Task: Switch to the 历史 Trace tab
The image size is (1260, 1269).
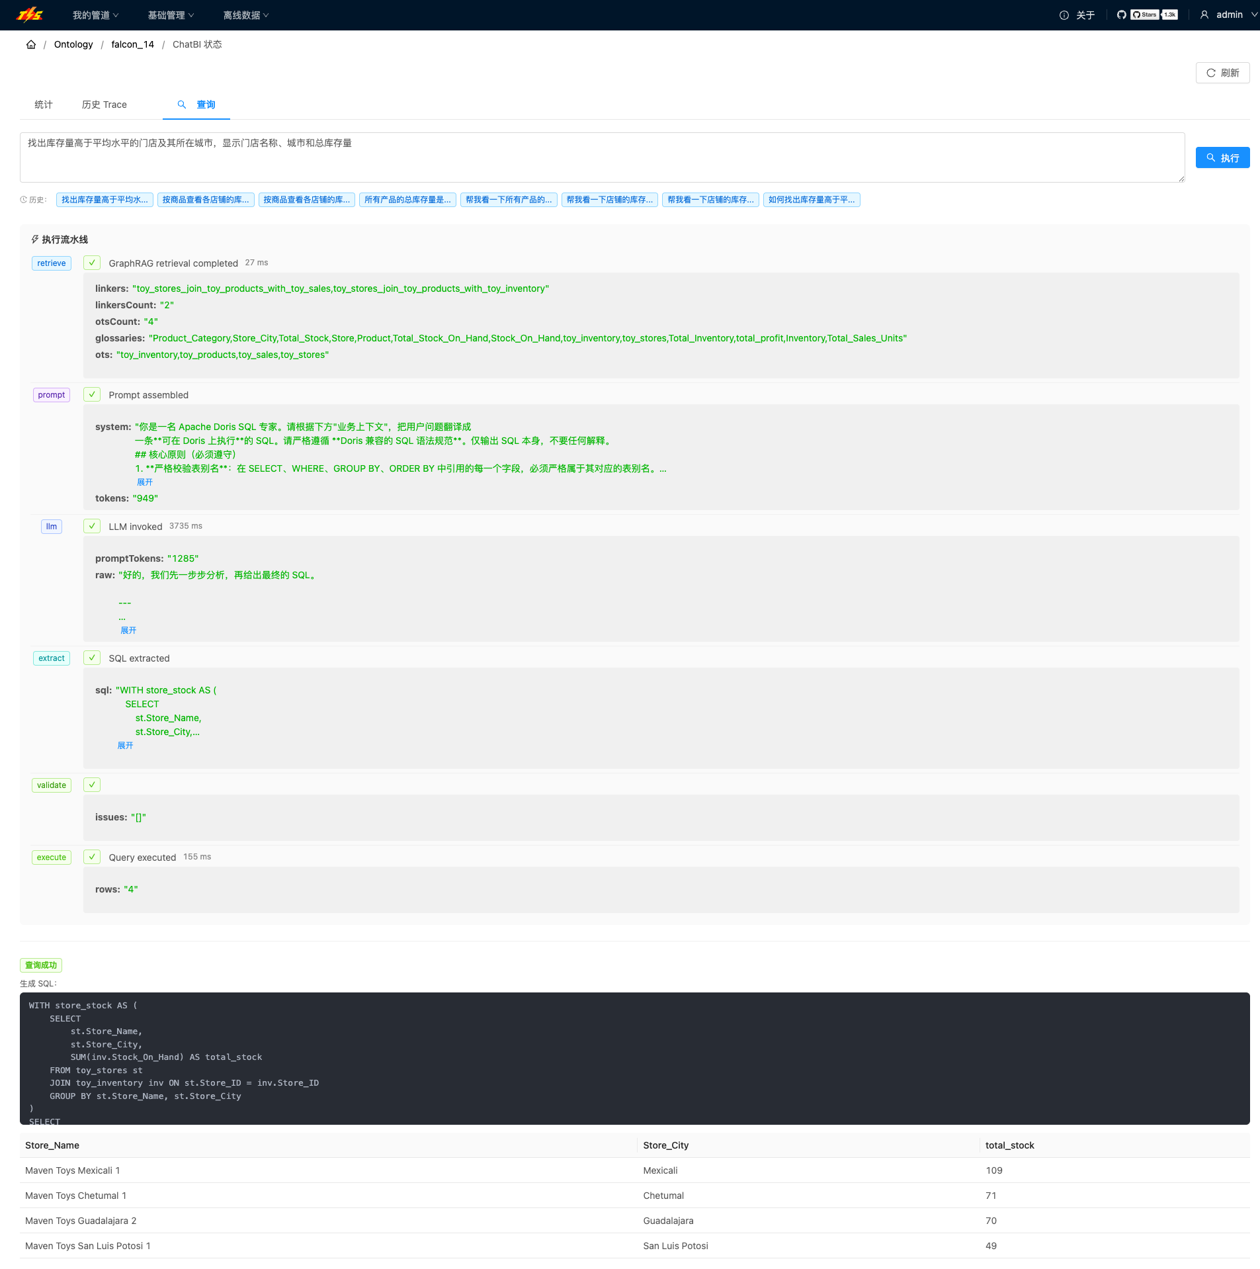Action: point(105,105)
